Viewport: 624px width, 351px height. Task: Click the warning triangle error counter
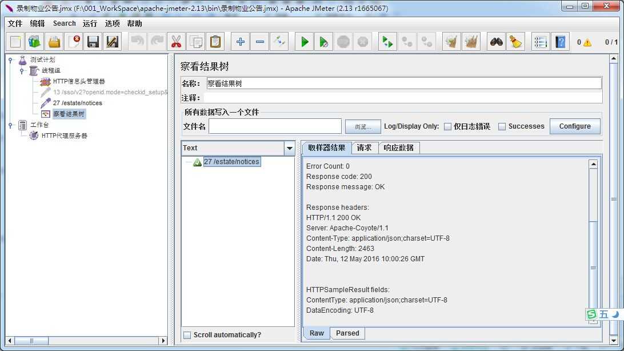587,42
